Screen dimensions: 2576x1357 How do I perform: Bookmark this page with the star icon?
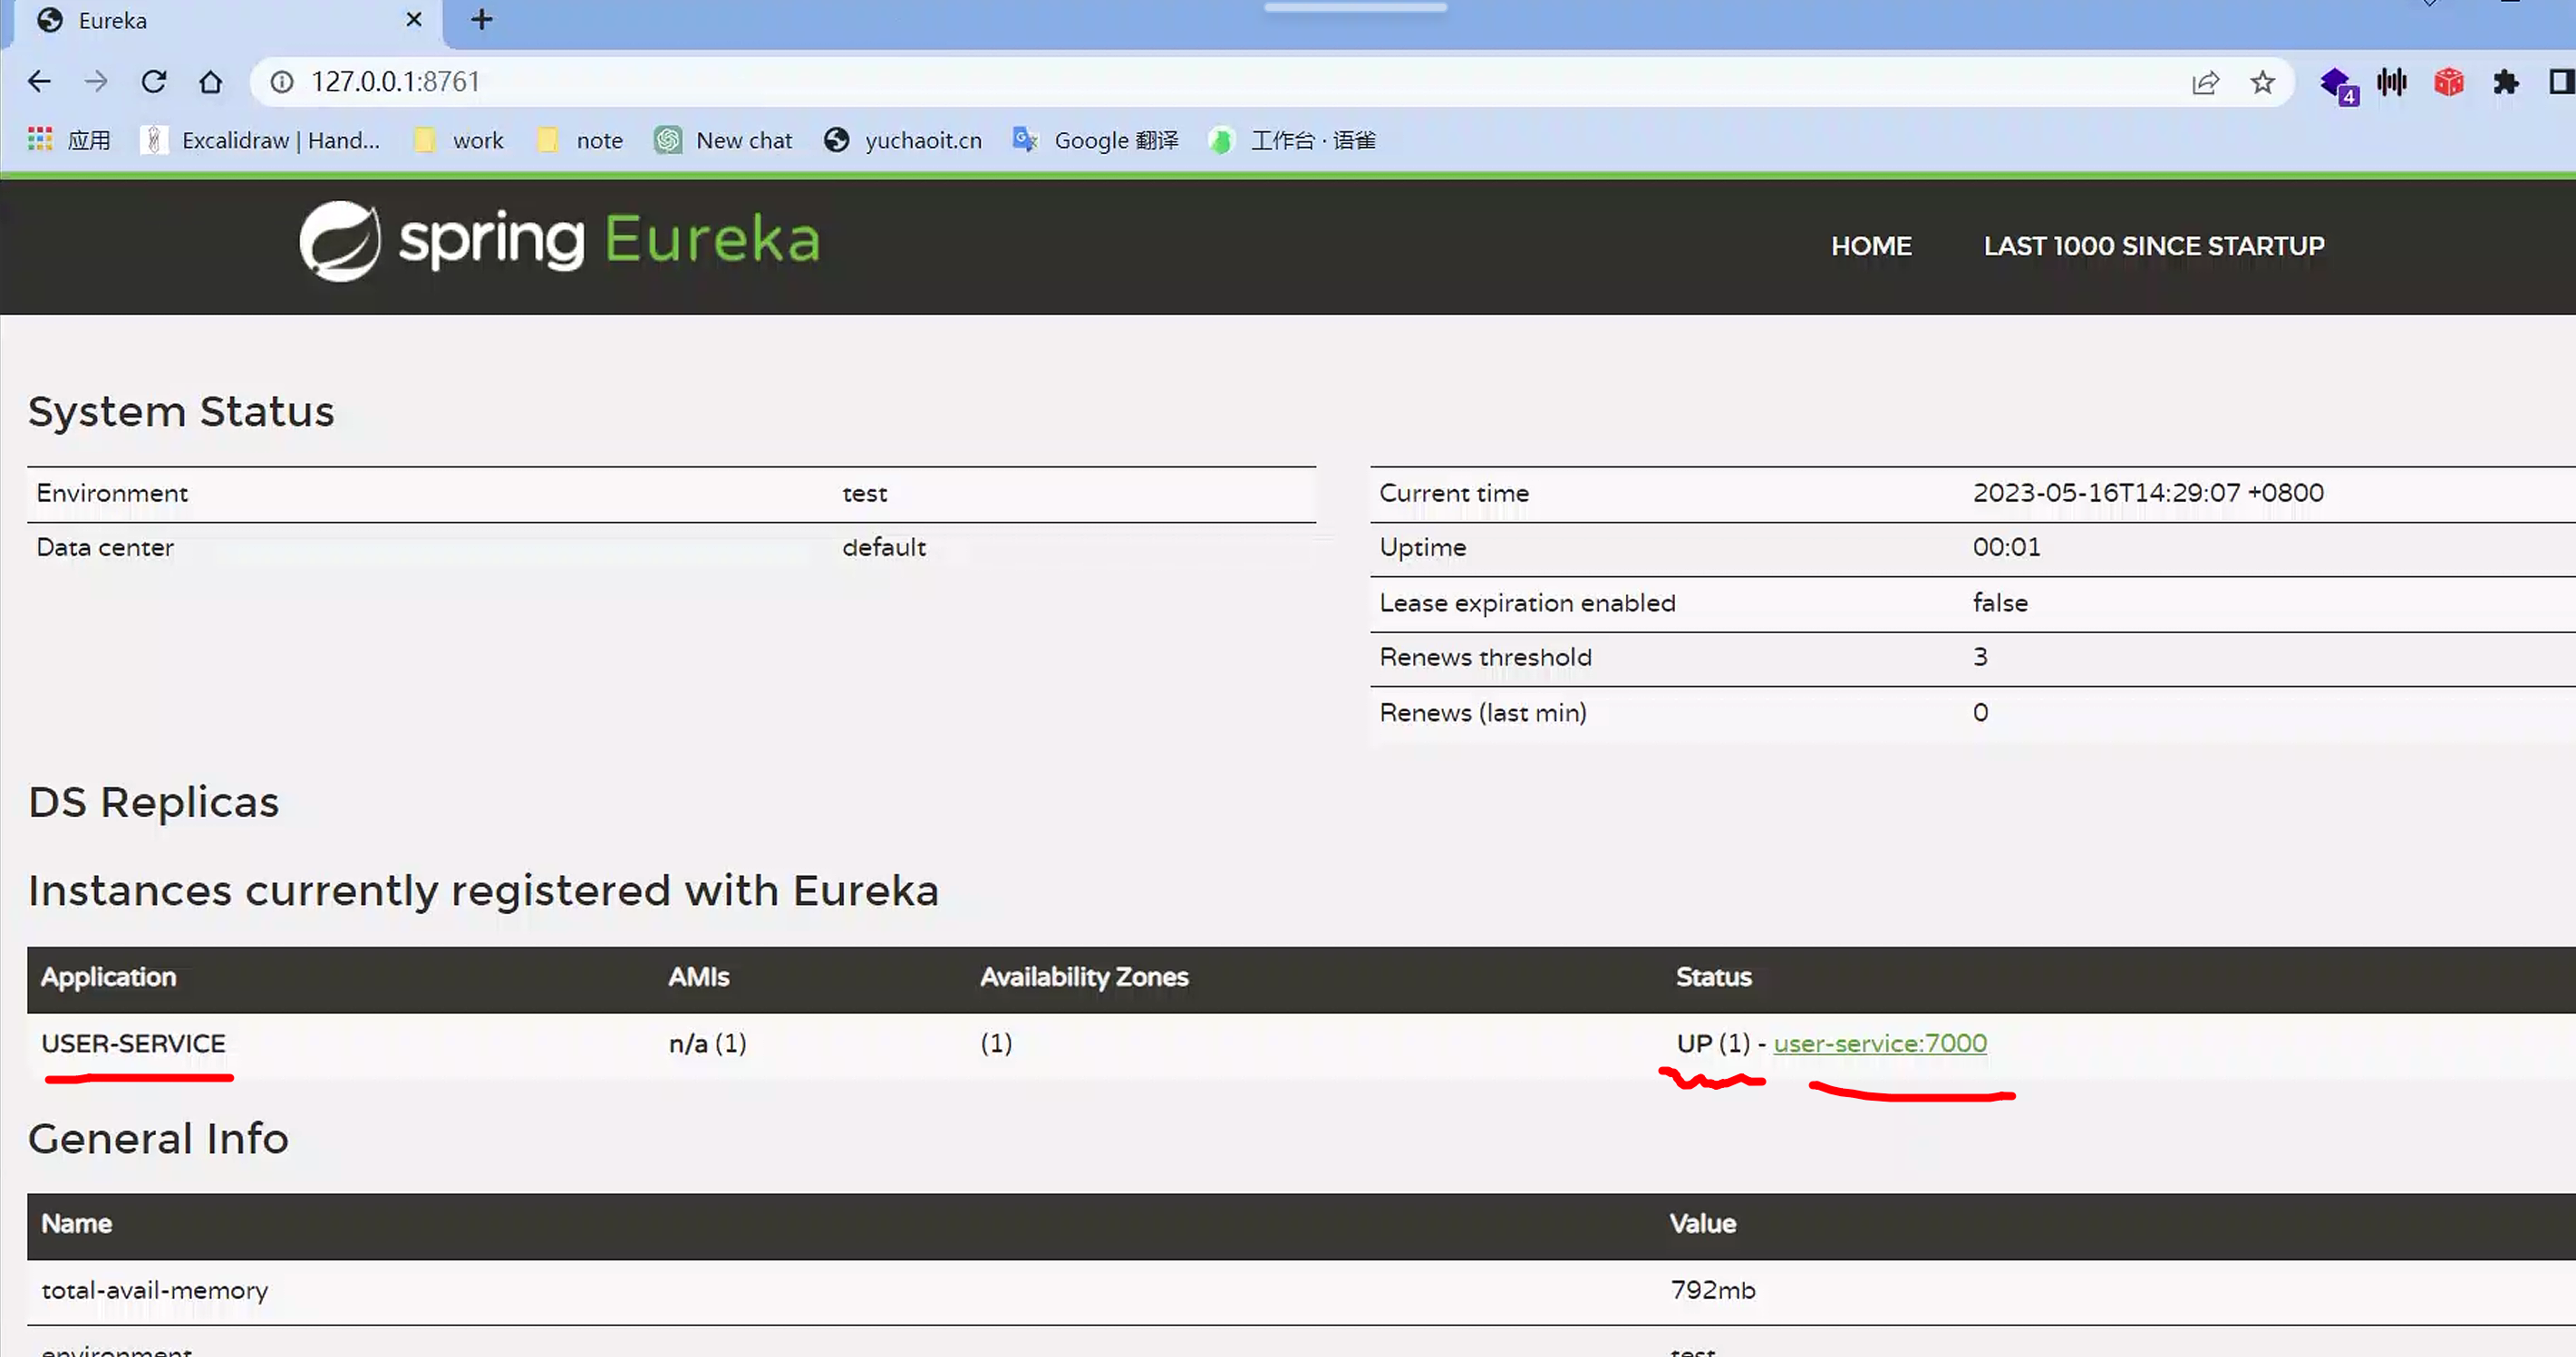(2262, 83)
